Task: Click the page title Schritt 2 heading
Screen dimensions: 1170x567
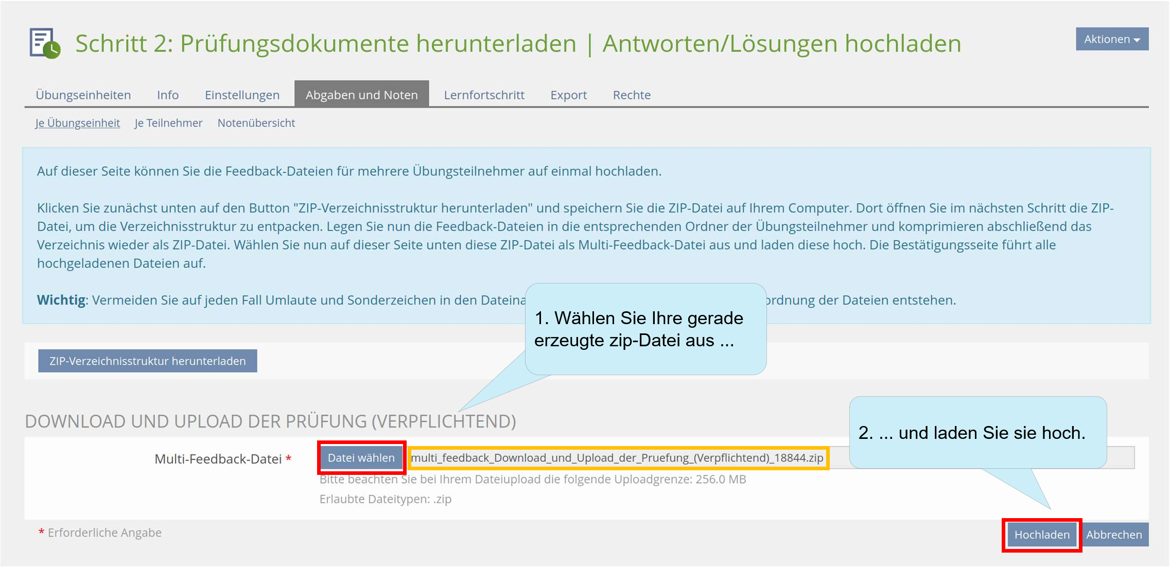Action: point(518,43)
